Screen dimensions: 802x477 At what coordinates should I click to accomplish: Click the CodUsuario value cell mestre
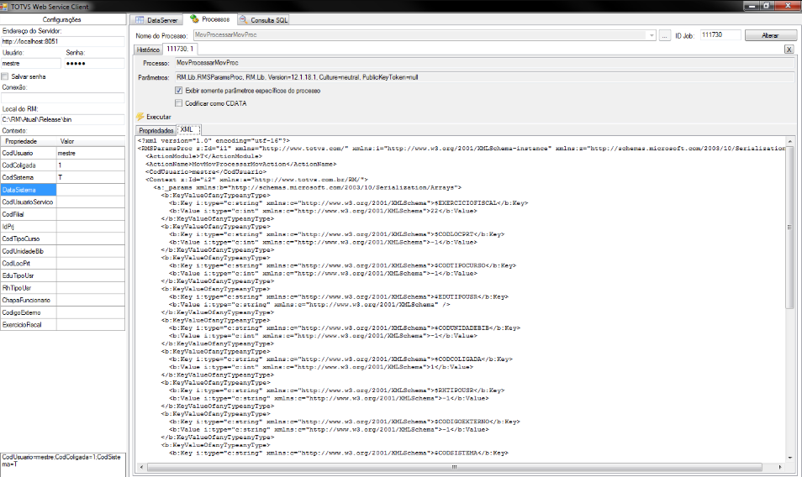tap(91, 153)
